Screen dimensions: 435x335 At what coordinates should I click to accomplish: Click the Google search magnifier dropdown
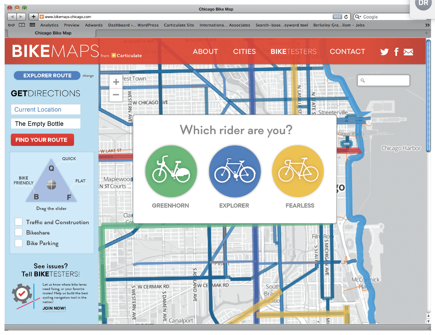(x=358, y=17)
